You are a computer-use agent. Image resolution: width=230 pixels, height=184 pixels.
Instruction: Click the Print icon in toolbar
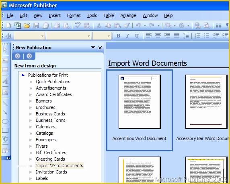57,25
